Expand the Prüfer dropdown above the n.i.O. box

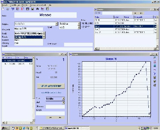coord(79,24)
